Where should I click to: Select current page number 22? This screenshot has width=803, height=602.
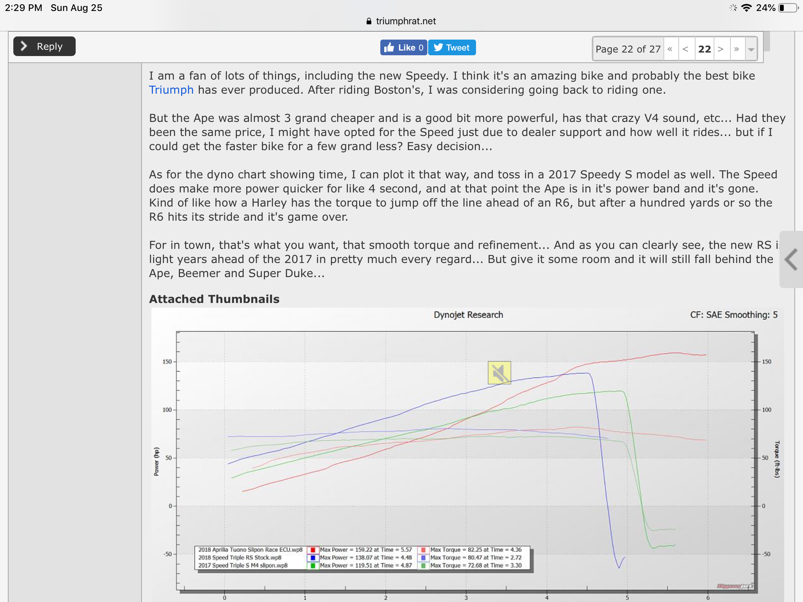tap(704, 49)
